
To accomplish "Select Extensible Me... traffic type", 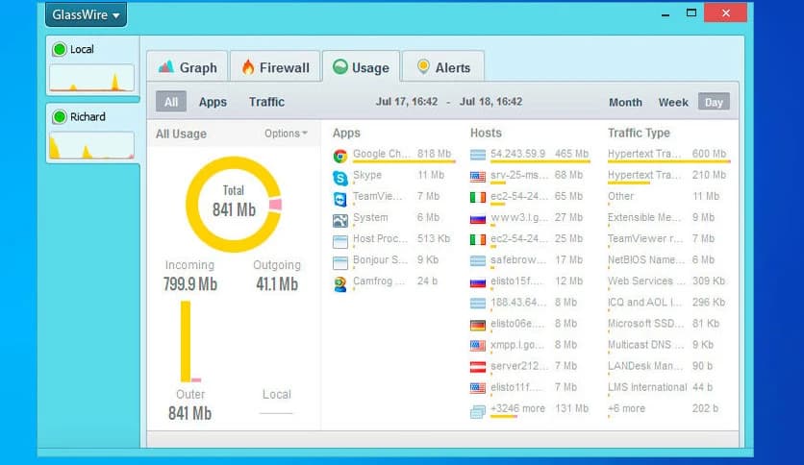I will (644, 217).
